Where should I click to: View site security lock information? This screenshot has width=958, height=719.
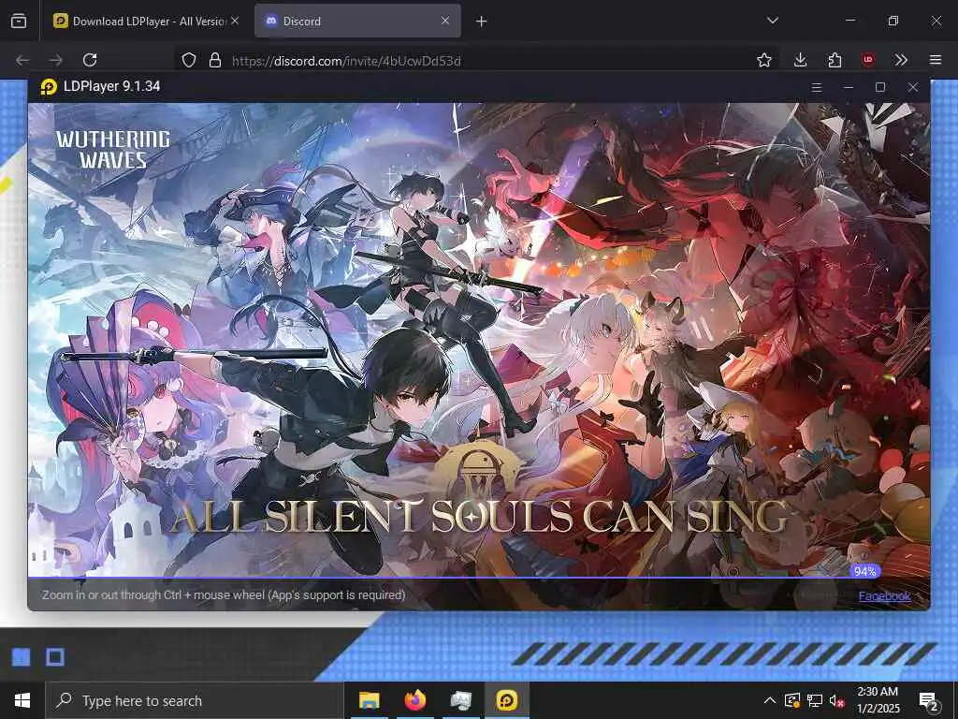pos(215,60)
